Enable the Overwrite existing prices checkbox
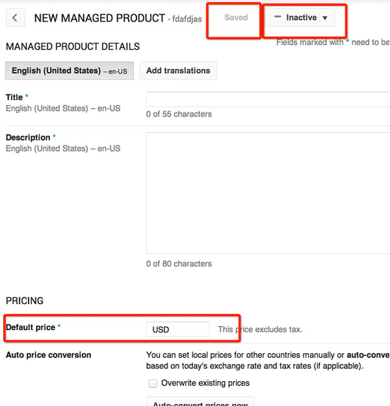The width and height of the screenshot is (390, 406). (x=153, y=383)
